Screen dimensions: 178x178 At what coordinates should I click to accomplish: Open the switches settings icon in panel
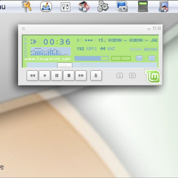click(65, 7)
